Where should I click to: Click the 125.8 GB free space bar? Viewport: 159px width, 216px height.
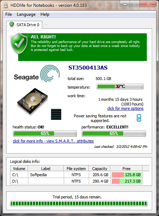[x=127, y=175]
